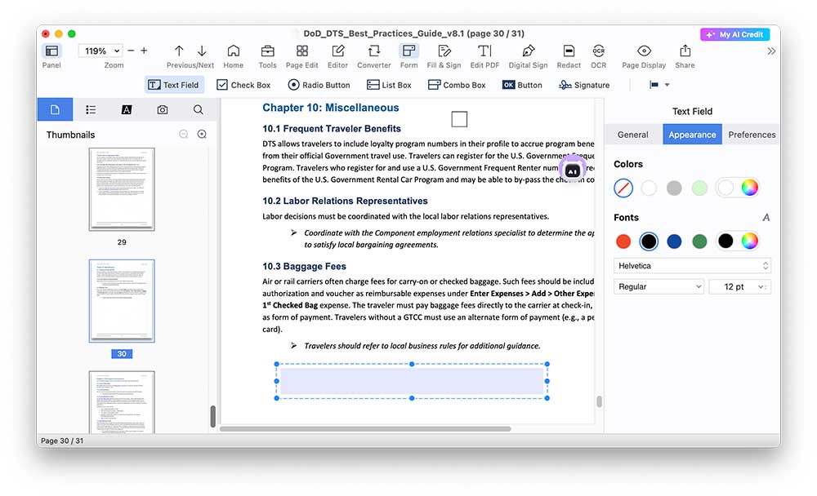Select the Form tool in the toolbar
This screenshot has width=817, height=496.
pos(409,51)
